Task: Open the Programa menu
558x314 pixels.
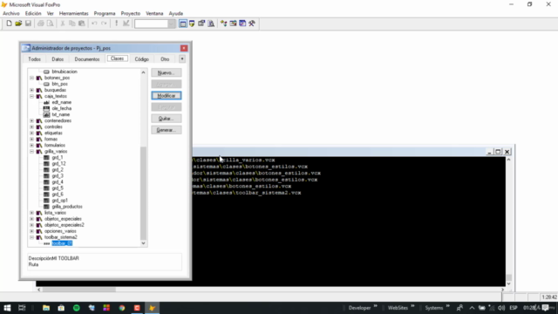Action: click(105, 14)
